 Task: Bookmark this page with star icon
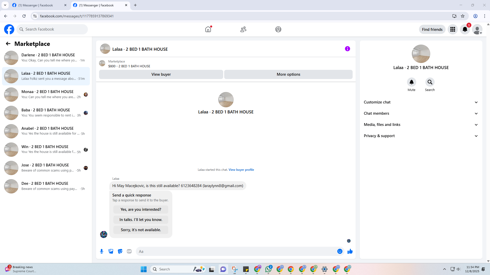[463, 16]
